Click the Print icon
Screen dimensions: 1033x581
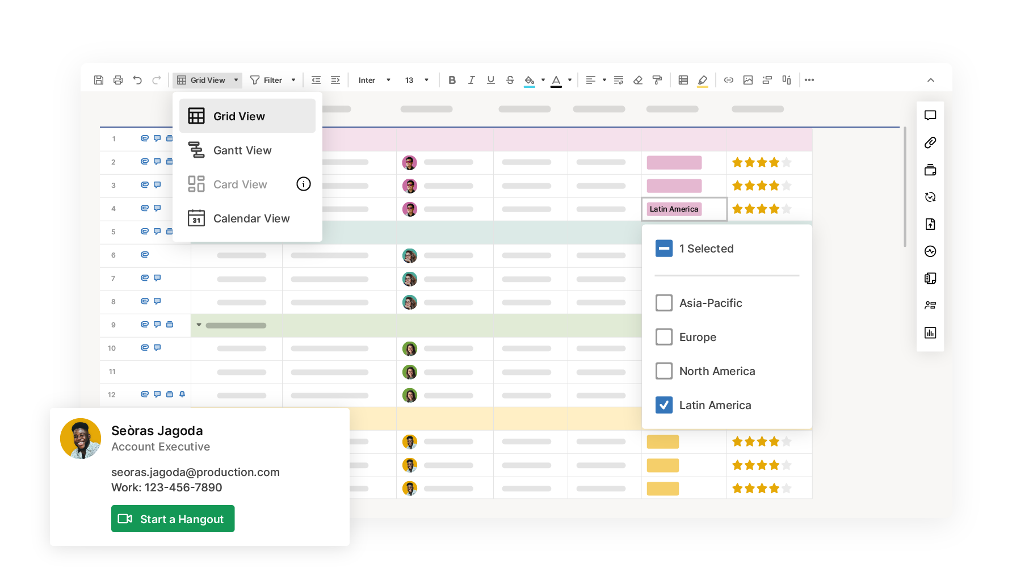pos(118,80)
